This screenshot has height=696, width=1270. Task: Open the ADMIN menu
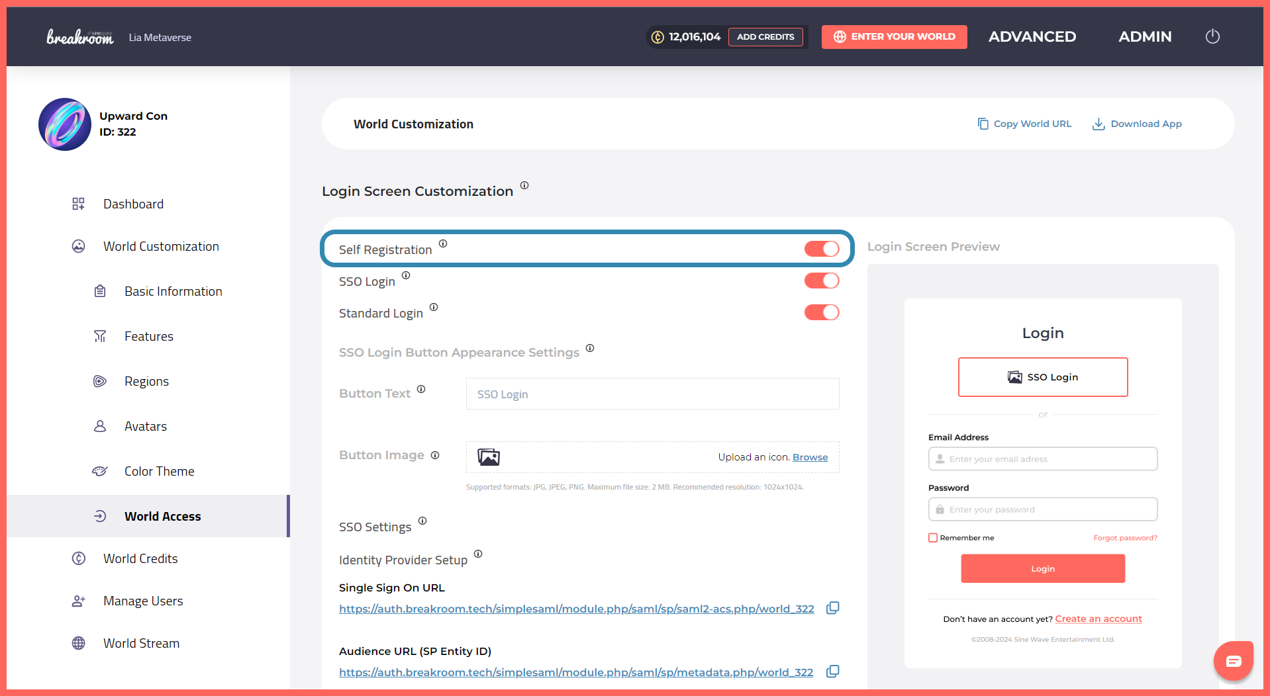tap(1145, 37)
